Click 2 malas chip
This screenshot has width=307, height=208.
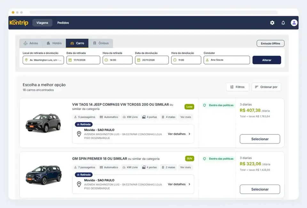[x=168, y=167]
